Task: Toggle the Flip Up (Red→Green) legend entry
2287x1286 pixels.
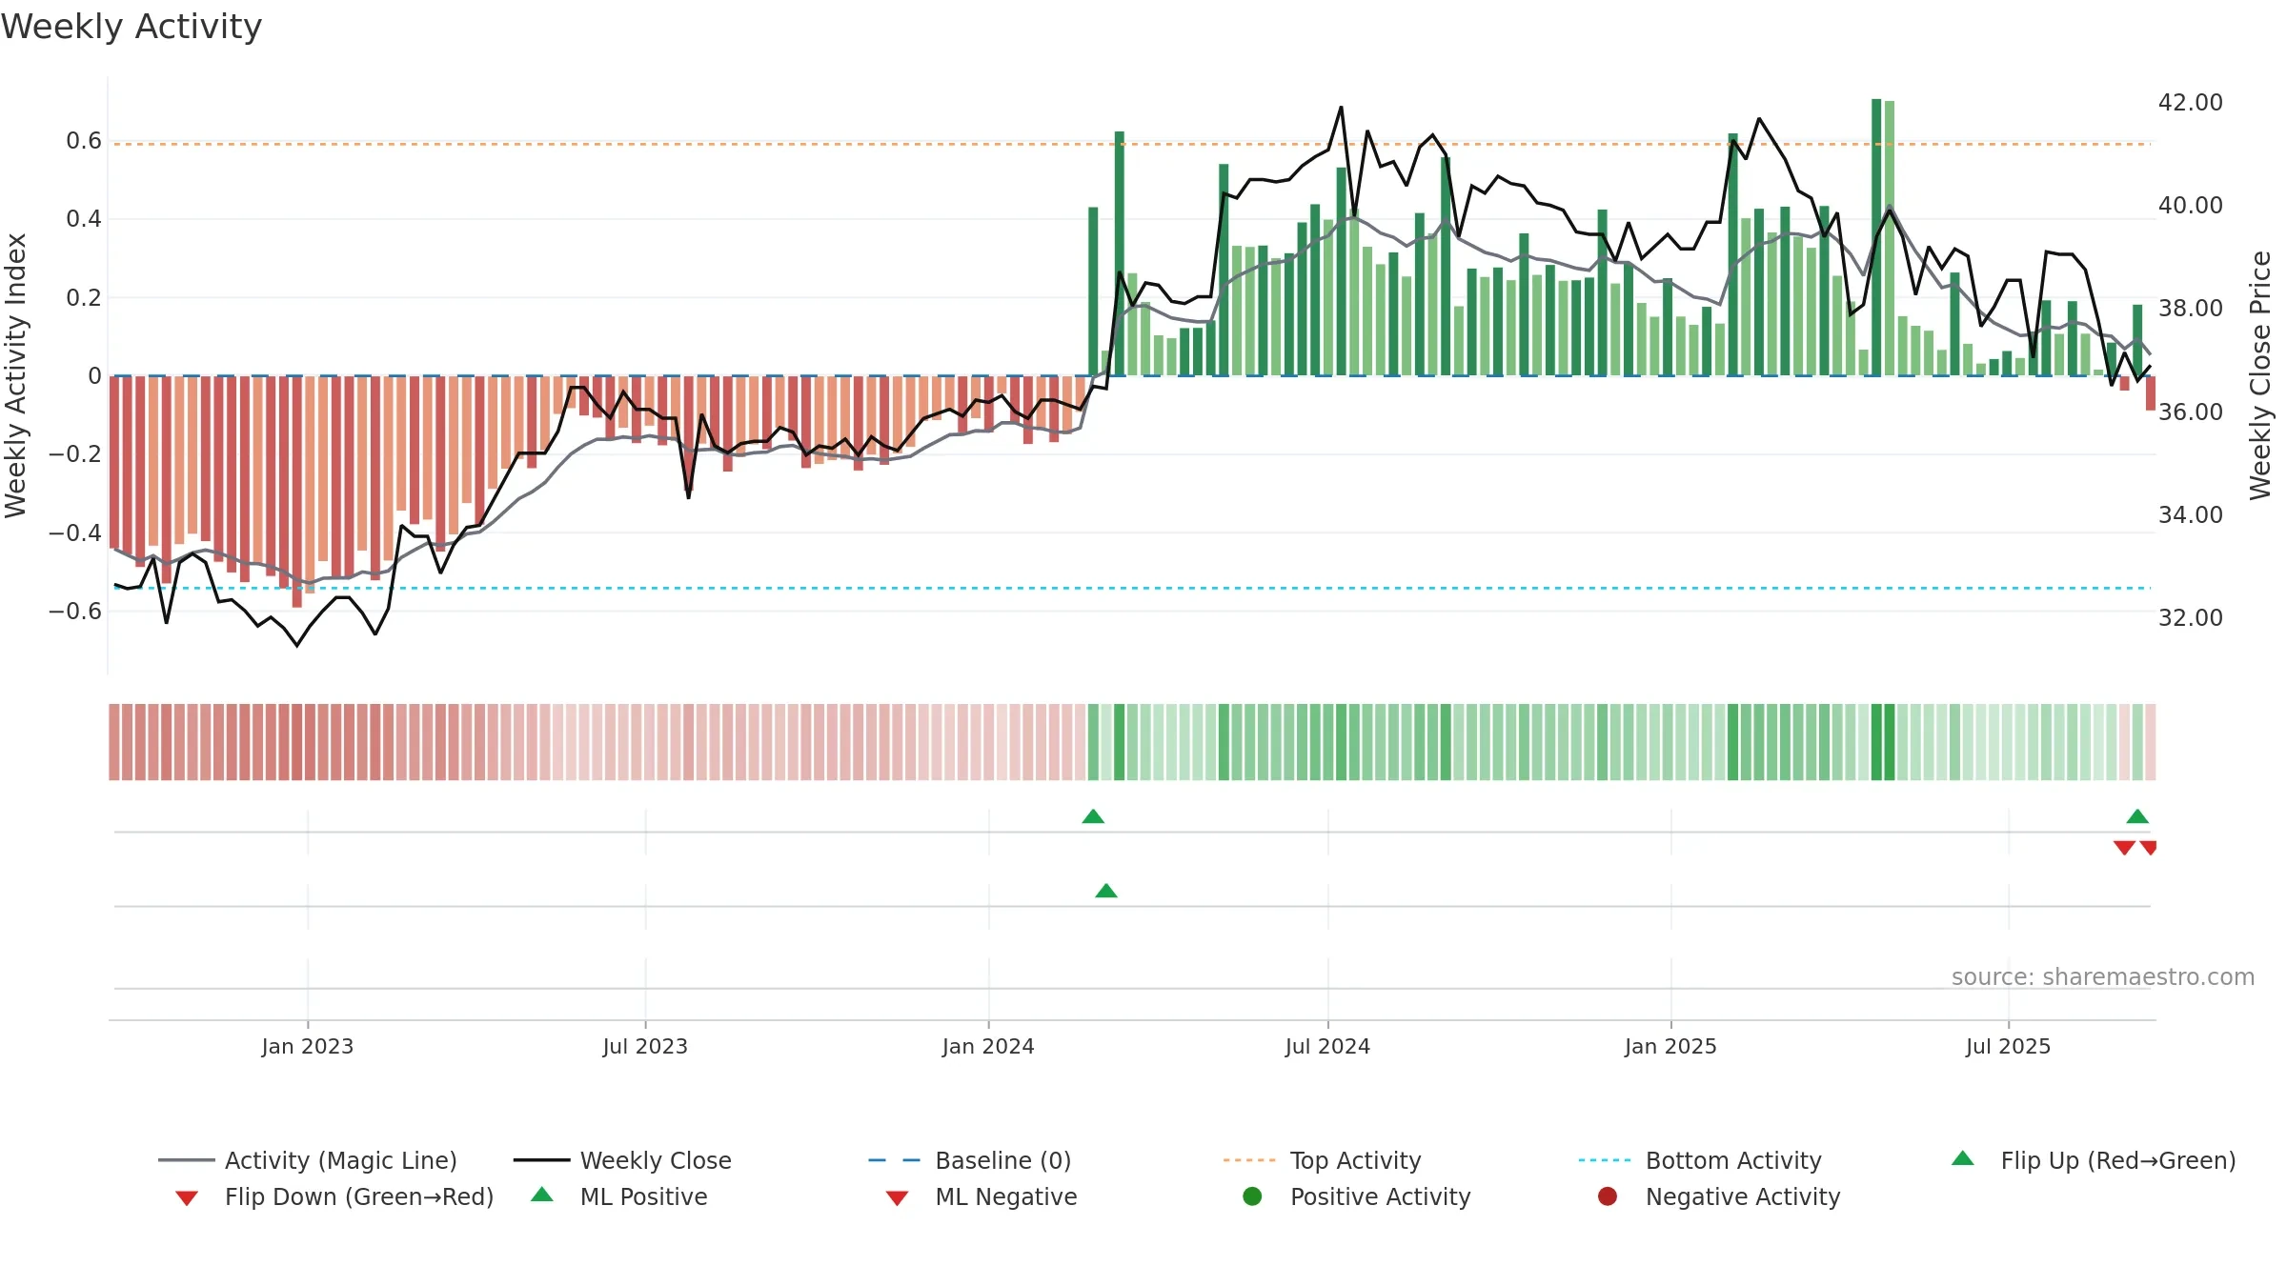Action: [x=2093, y=1160]
